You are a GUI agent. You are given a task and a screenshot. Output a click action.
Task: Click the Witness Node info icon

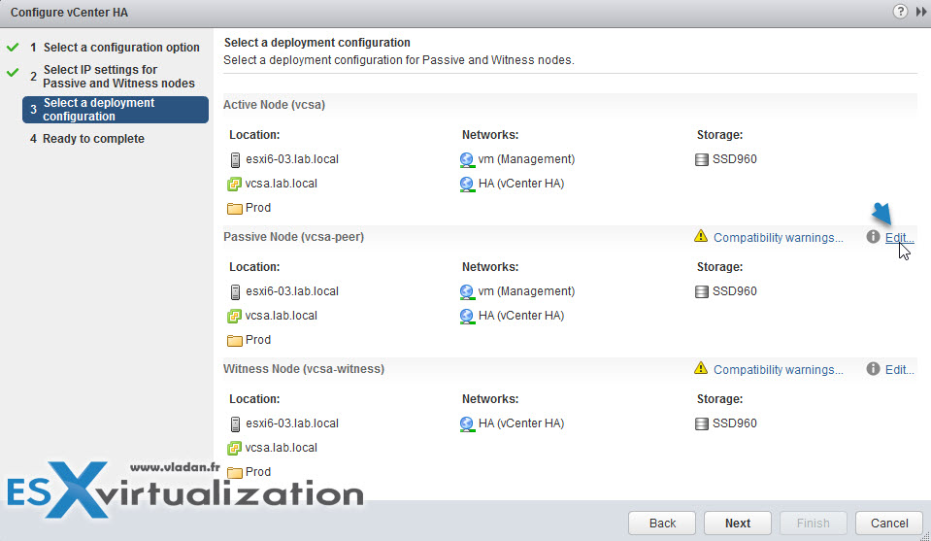[873, 369]
